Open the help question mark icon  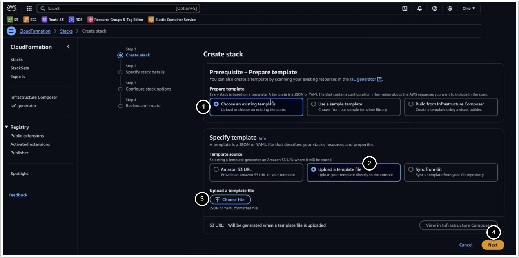(x=434, y=8)
